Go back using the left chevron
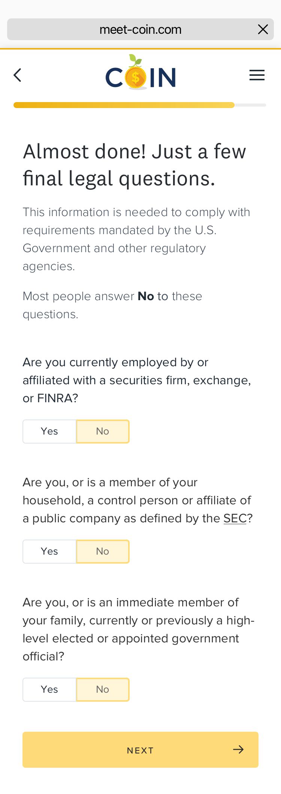281x794 pixels. [x=18, y=75]
